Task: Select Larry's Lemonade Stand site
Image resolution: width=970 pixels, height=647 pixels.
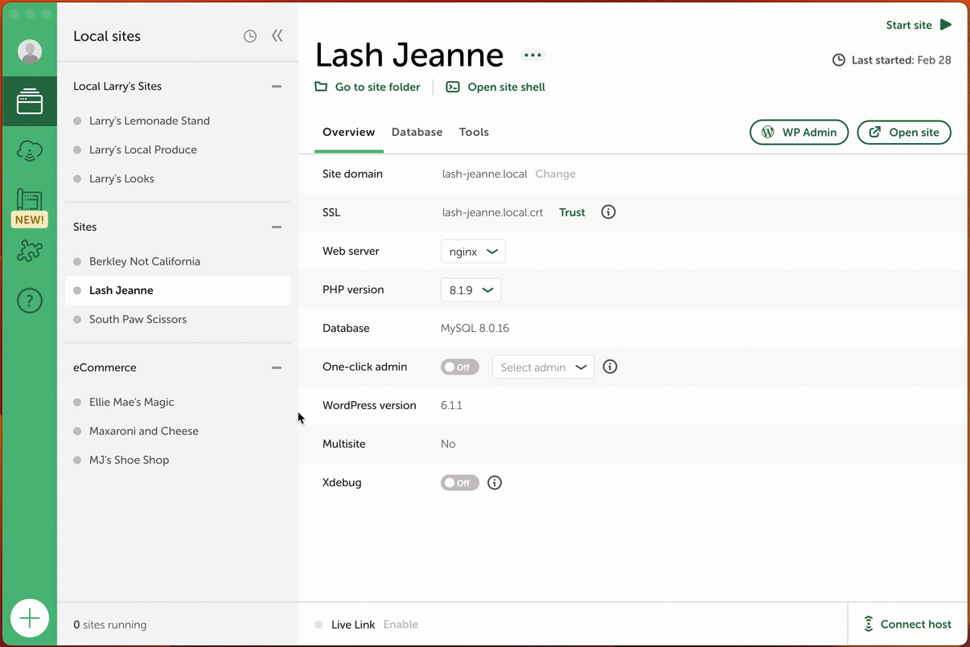Action: tap(178, 121)
